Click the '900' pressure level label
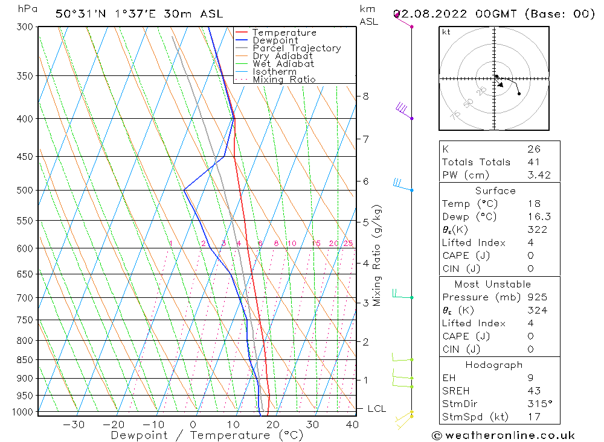Viewport: 604px width, 442px height. pos(25,379)
